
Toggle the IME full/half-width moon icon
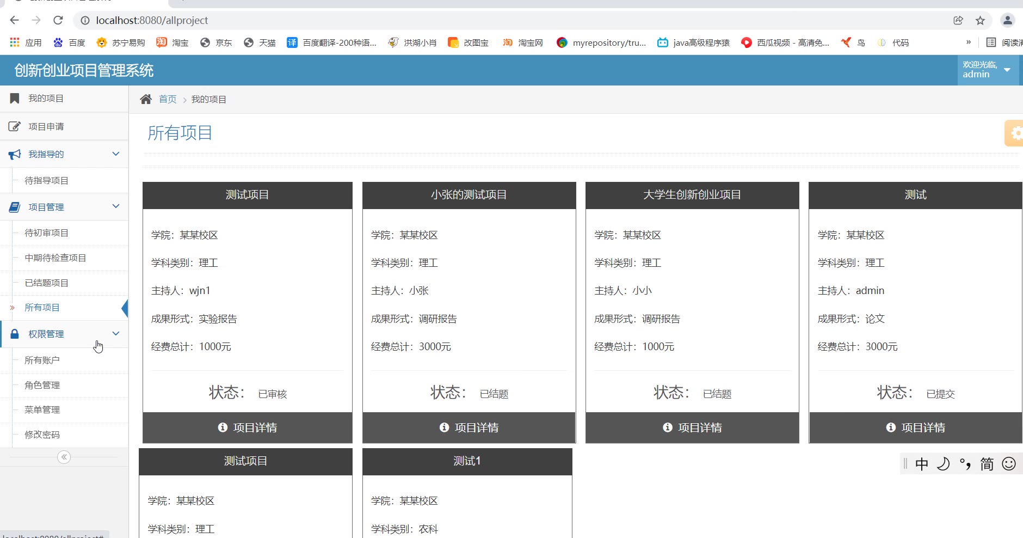pos(943,464)
